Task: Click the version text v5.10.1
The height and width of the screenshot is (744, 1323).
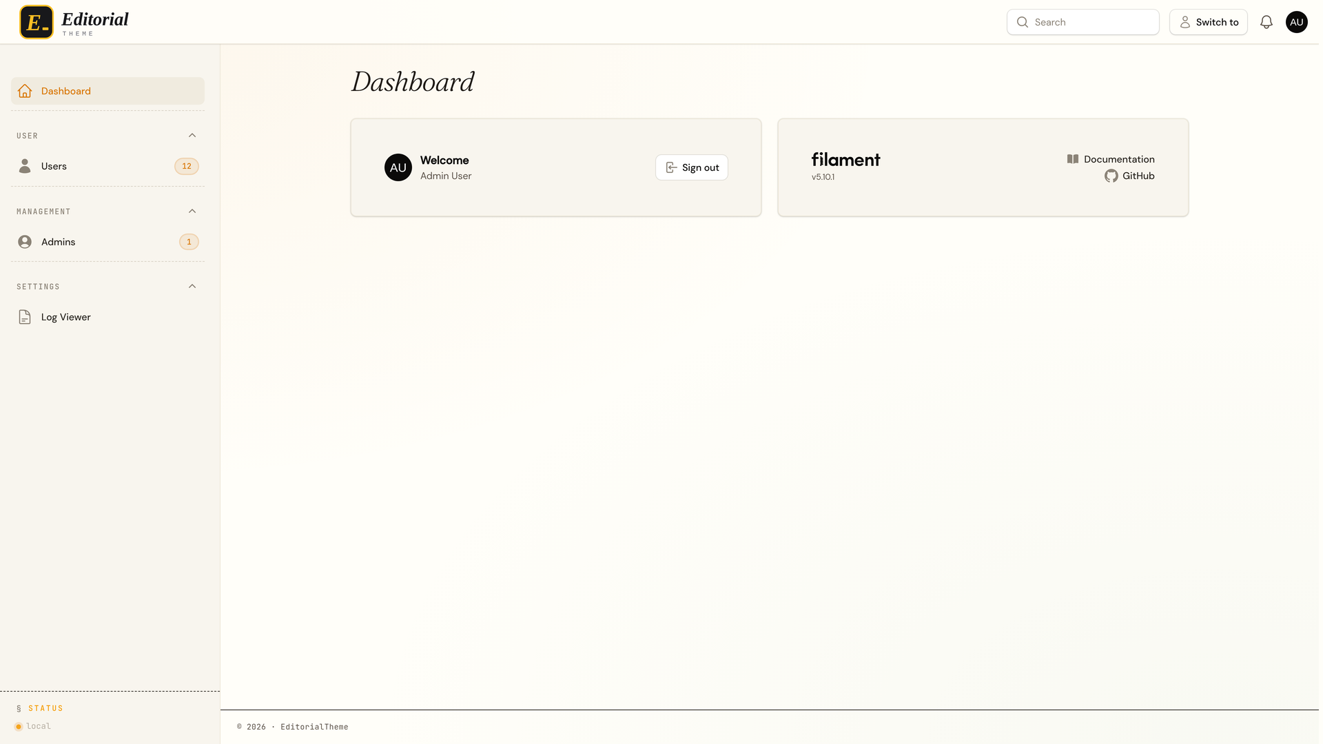Action: pyautogui.click(x=823, y=177)
